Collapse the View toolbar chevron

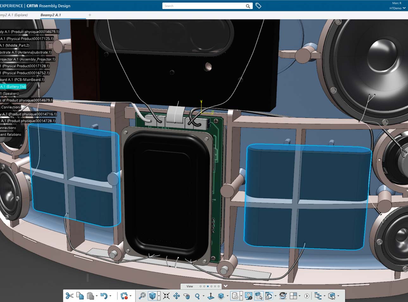pyautogui.click(x=225, y=286)
